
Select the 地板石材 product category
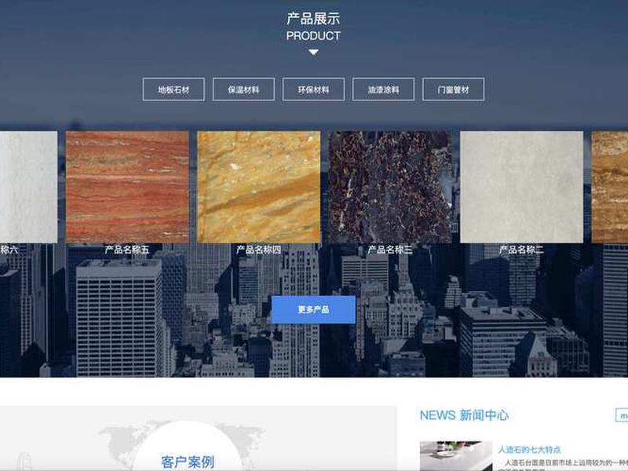tap(173, 89)
